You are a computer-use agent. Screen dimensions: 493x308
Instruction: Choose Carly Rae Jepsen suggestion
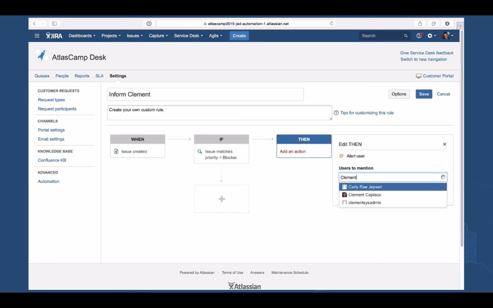coord(393,187)
